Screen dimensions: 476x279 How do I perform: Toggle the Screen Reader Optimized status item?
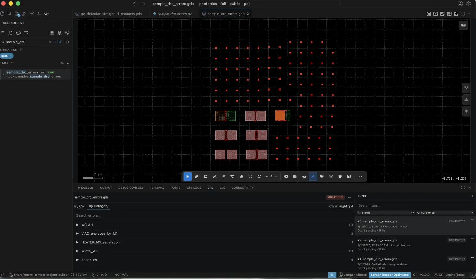[390, 275]
